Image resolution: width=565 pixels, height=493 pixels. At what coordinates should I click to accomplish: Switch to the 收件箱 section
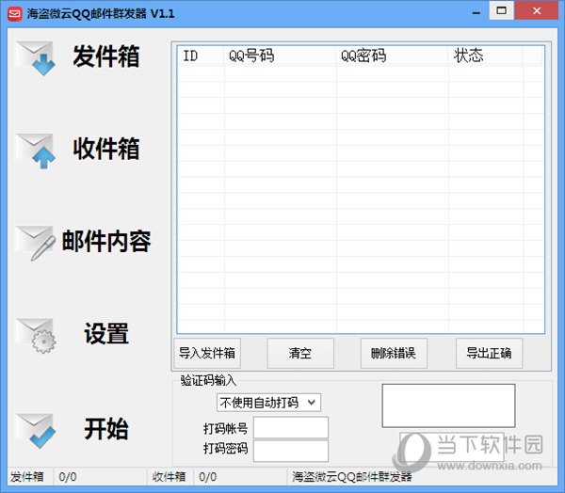click(x=105, y=149)
